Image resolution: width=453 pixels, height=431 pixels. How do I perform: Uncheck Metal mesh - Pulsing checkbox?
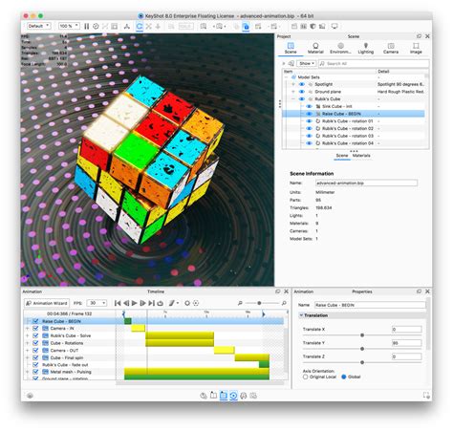35,372
